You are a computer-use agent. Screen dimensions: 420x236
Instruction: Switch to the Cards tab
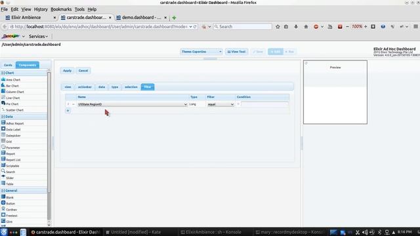(x=8, y=65)
